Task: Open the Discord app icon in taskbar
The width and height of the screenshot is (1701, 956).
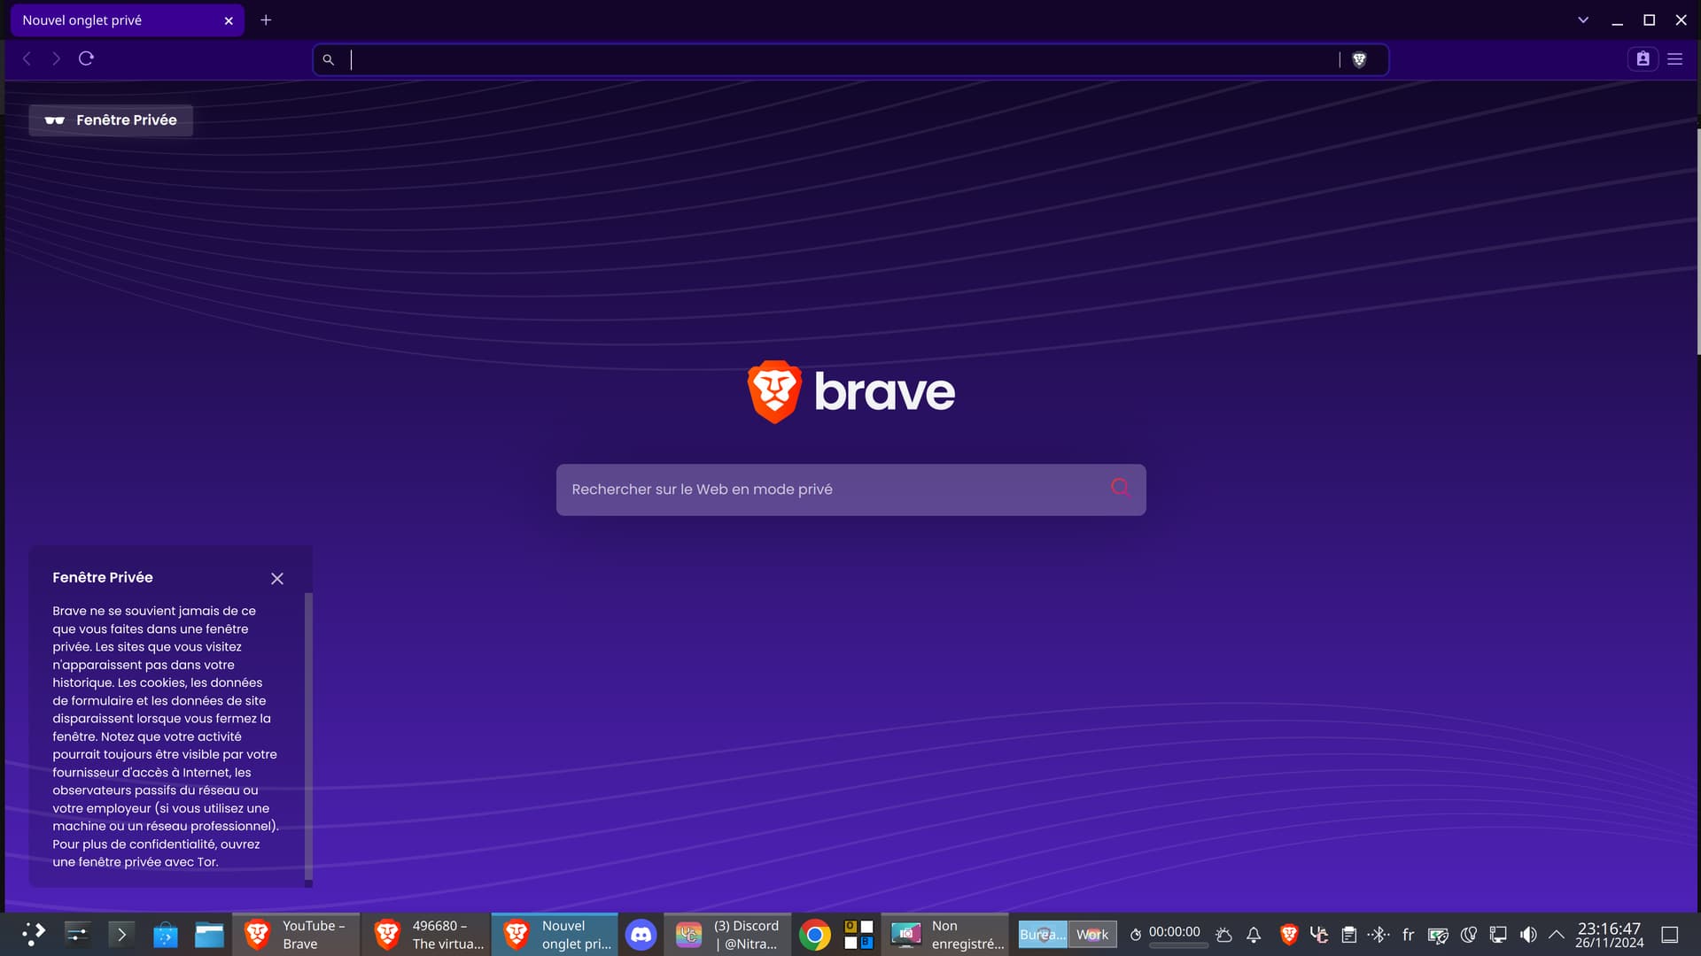Action: point(641,934)
